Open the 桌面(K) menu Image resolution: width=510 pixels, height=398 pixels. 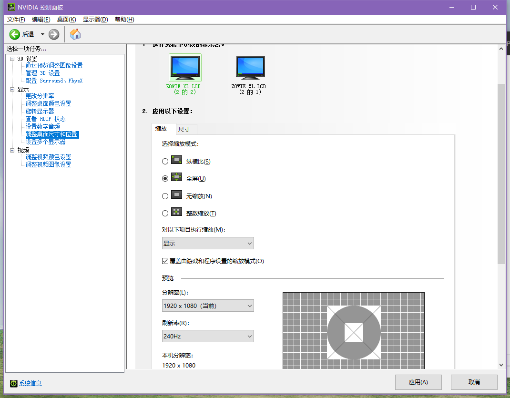tap(66, 20)
